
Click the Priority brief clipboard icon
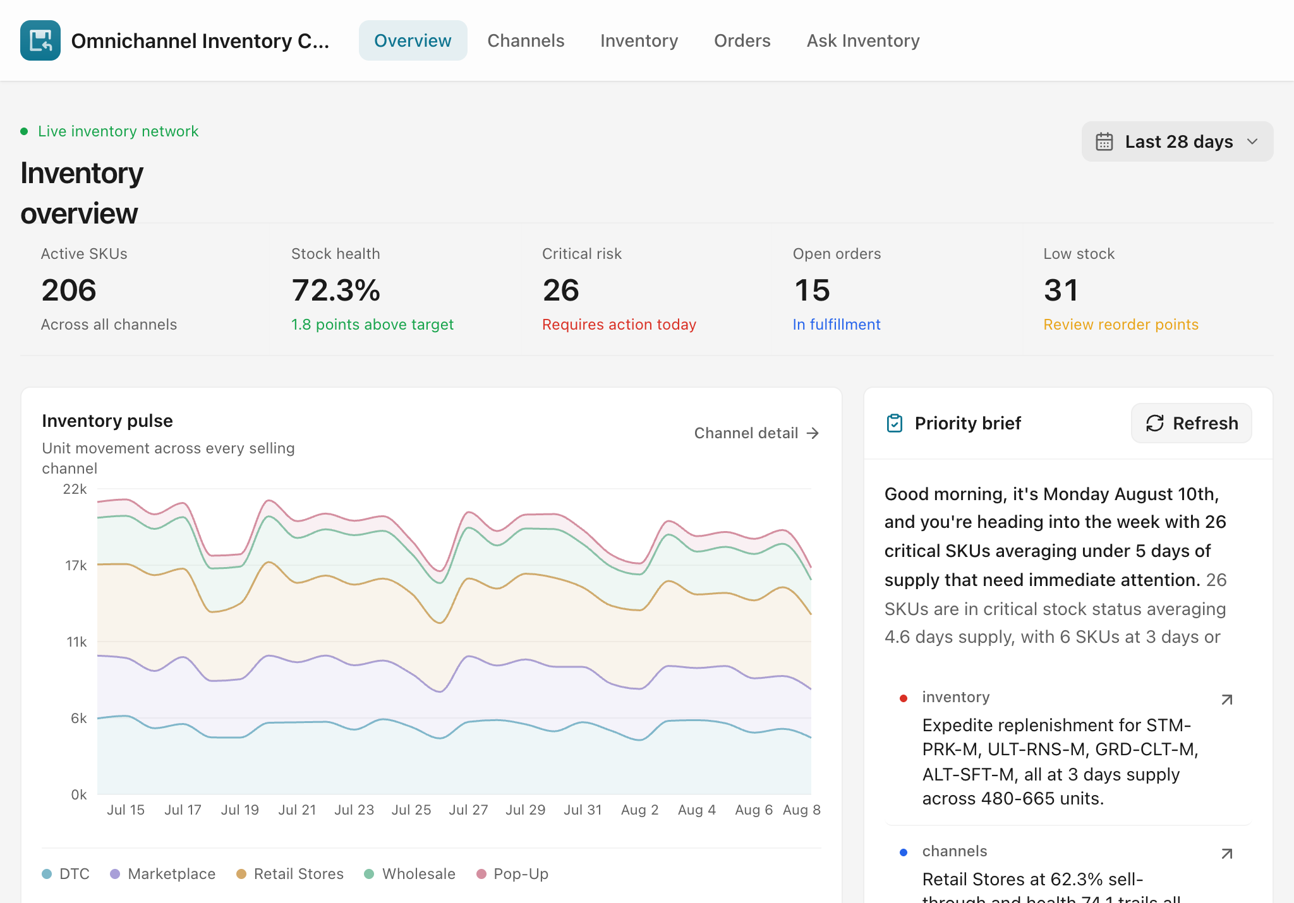(895, 423)
